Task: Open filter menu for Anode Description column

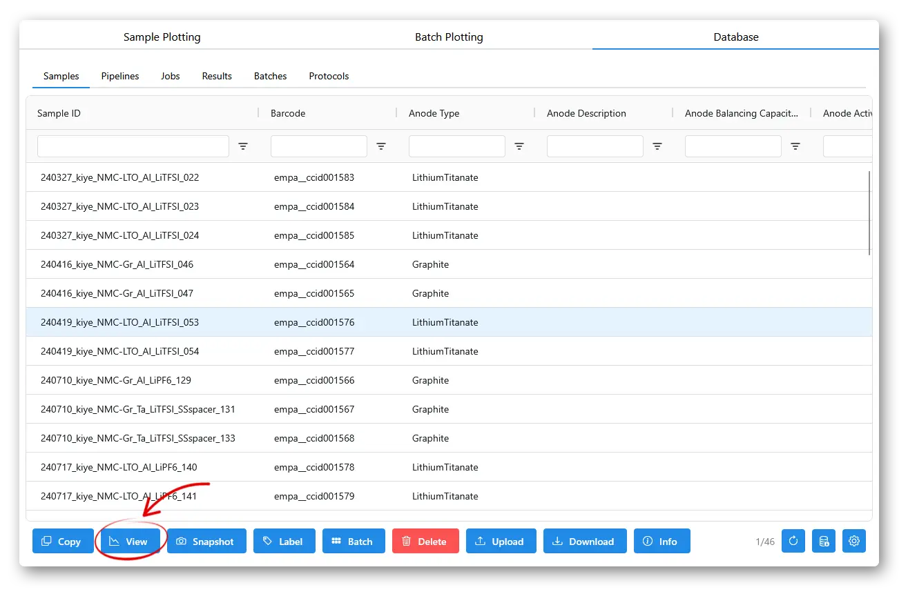Action: coord(657,146)
